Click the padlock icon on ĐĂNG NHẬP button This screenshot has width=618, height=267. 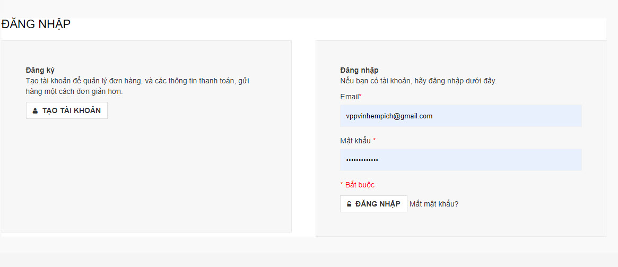click(x=349, y=204)
